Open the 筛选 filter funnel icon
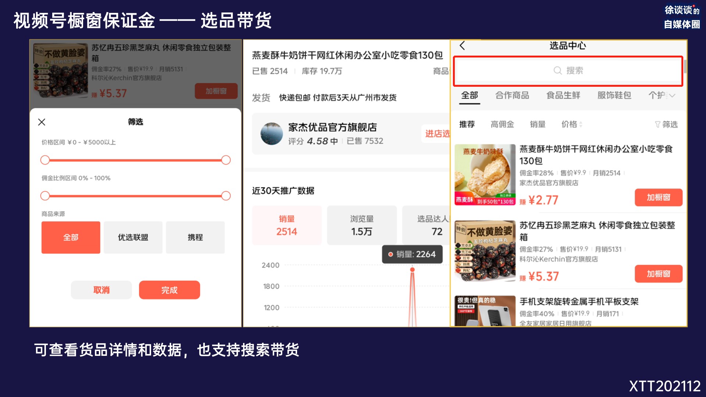This screenshot has width=706, height=397. pos(657,125)
